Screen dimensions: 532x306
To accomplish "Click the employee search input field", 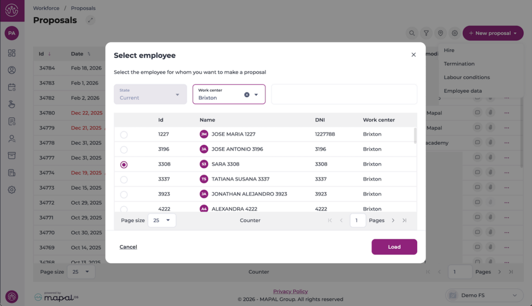I will point(344,95).
